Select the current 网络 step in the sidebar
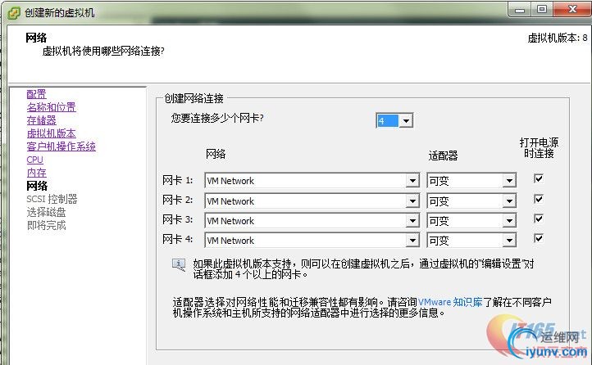Image resolution: width=592 pixels, height=365 pixels. (37, 186)
